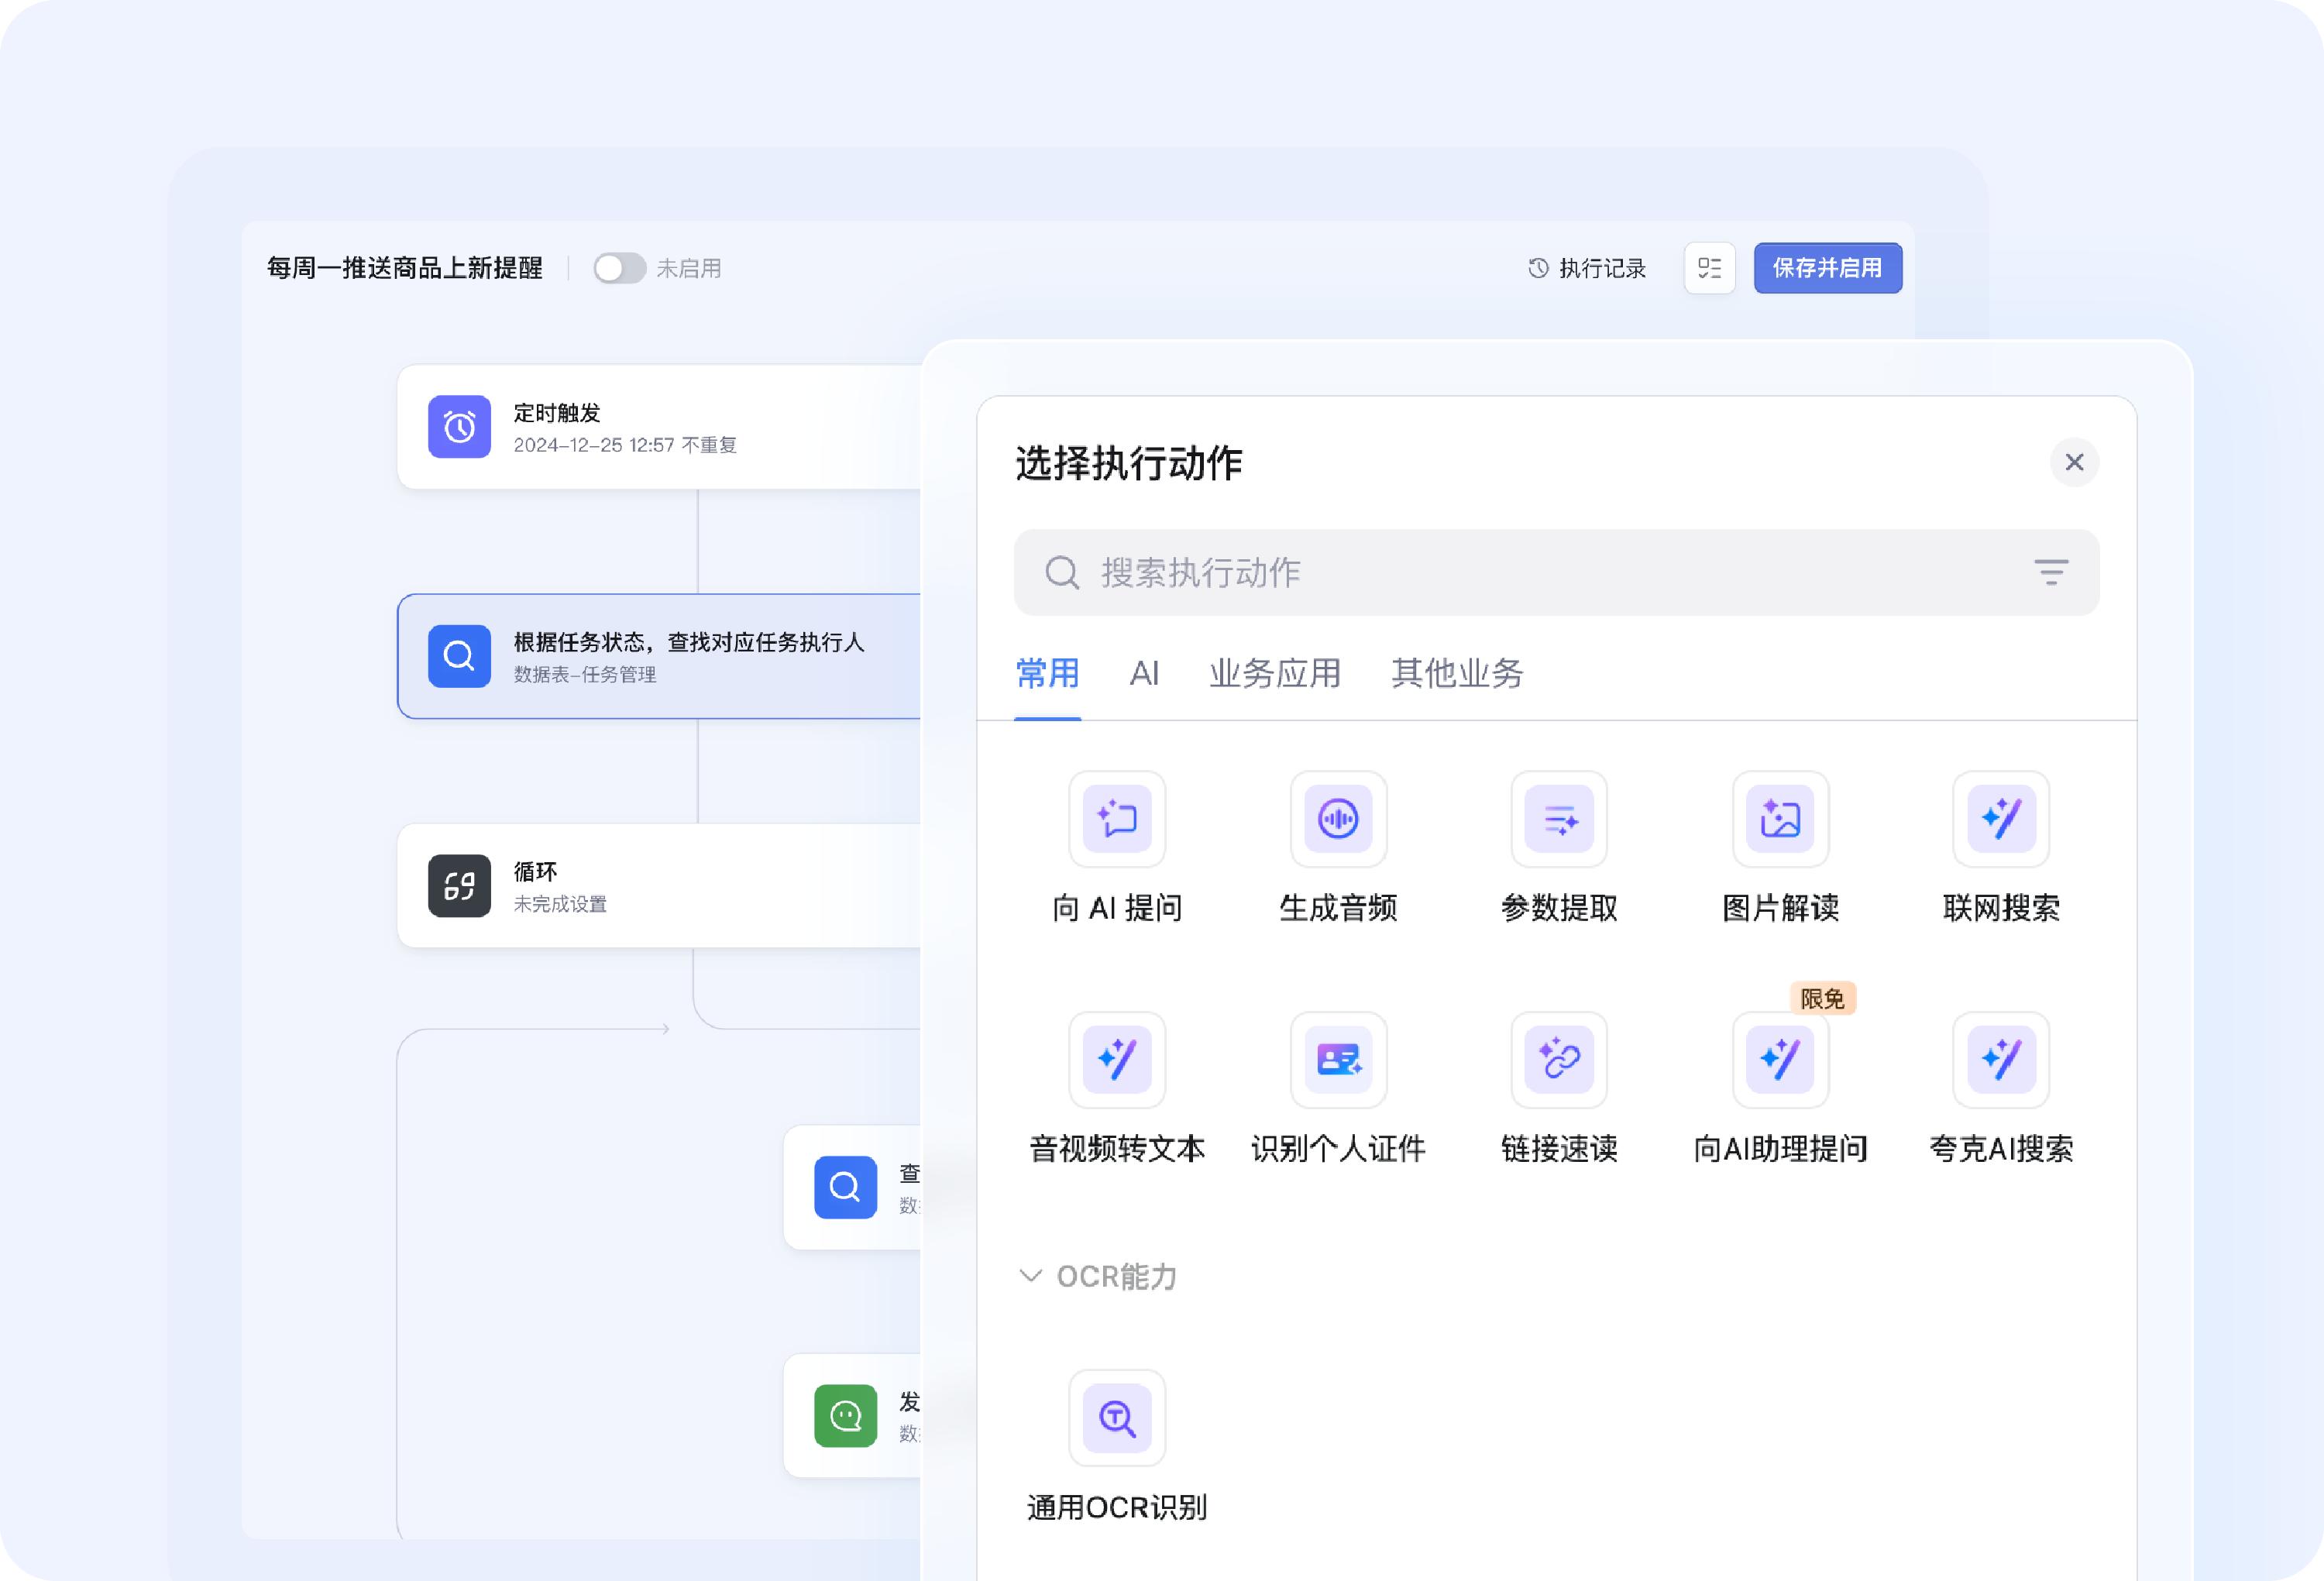Collapse the OCR能力 section

click(1030, 1276)
